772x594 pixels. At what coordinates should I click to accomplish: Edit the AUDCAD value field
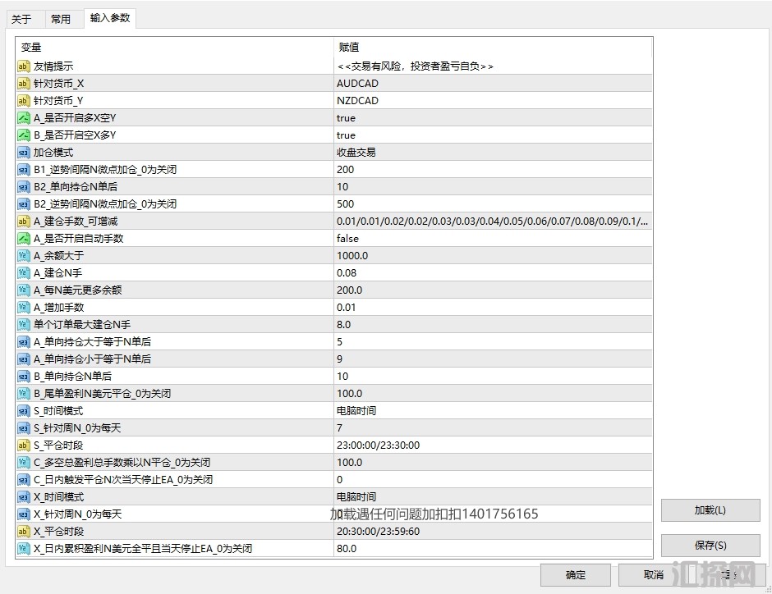(x=493, y=84)
